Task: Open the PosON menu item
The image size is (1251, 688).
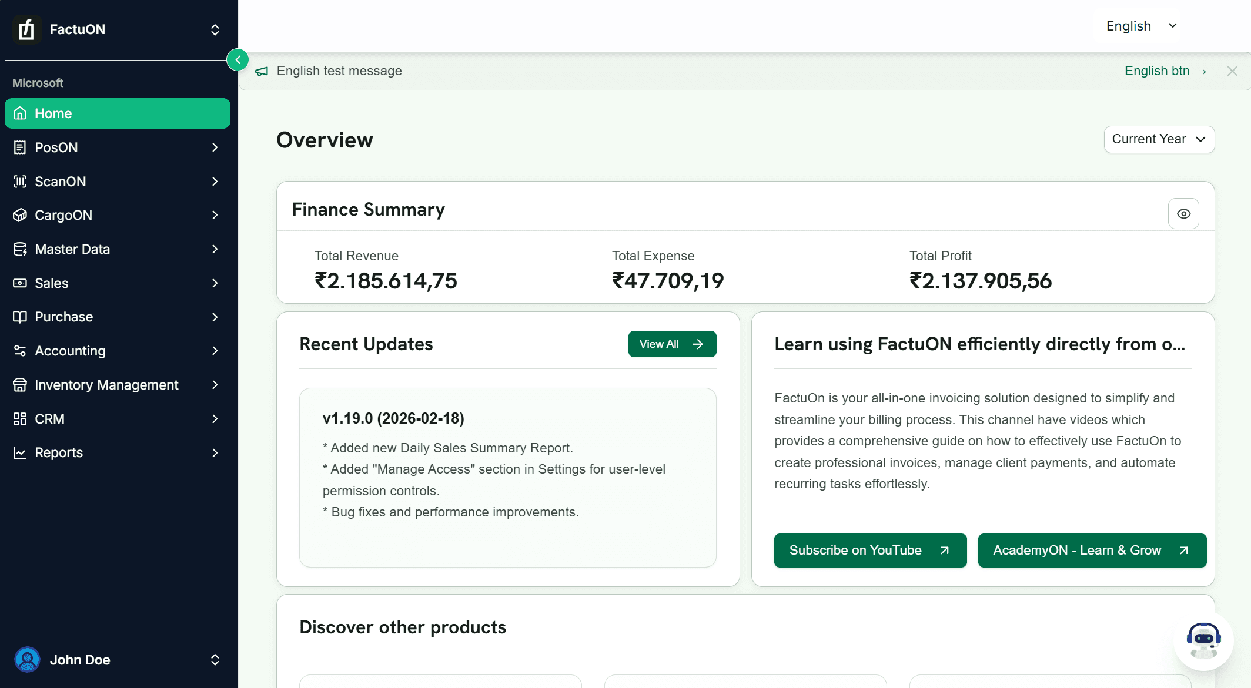Action: (118, 147)
